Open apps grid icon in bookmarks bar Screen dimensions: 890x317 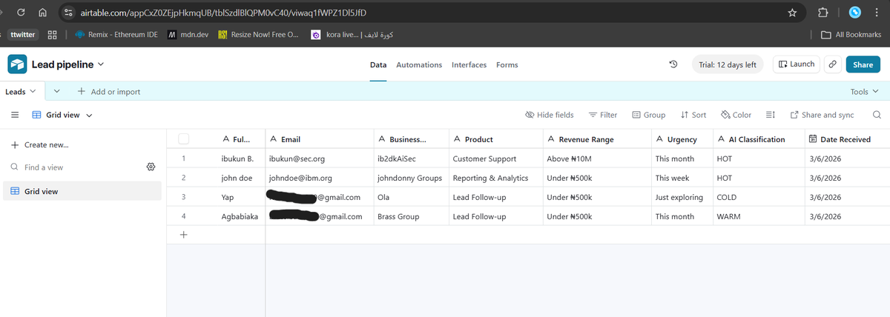click(x=53, y=35)
